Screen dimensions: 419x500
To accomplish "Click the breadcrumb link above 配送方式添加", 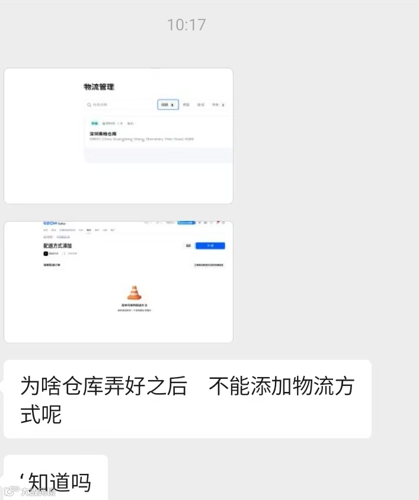I will point(48,237).
